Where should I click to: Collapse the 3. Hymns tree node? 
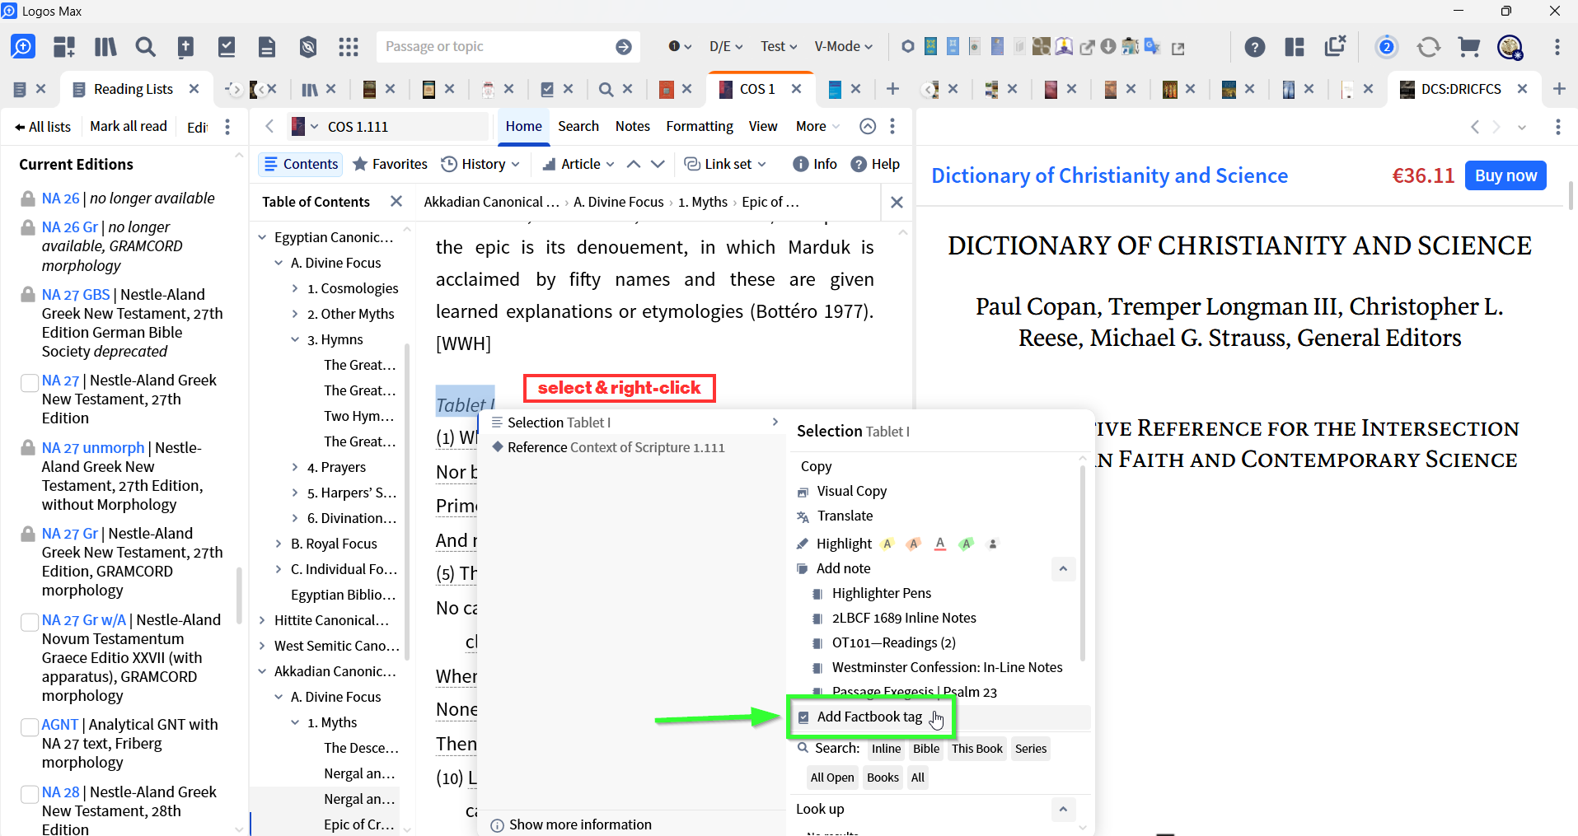pos(295,339)
